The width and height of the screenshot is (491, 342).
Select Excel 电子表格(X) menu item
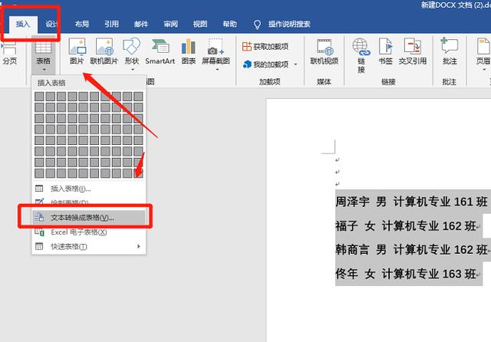(89, 232)
